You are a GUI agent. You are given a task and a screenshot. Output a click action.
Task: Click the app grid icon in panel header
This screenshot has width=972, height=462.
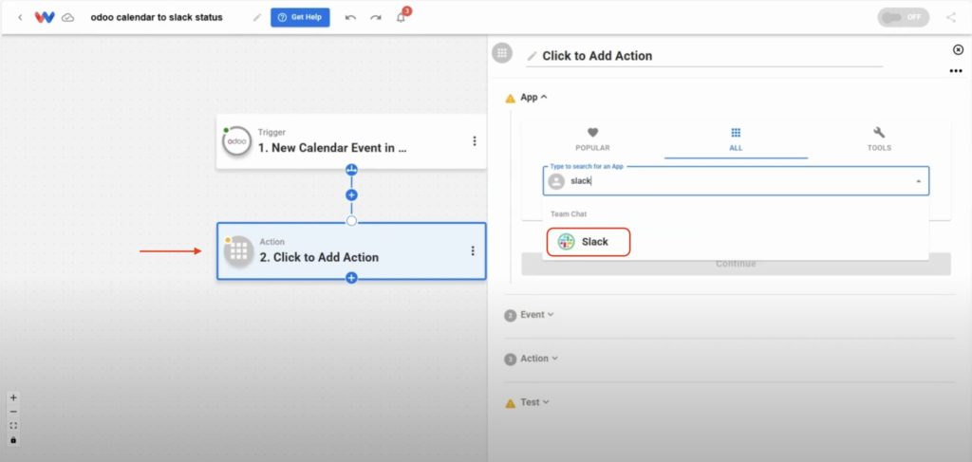[502, 52]
